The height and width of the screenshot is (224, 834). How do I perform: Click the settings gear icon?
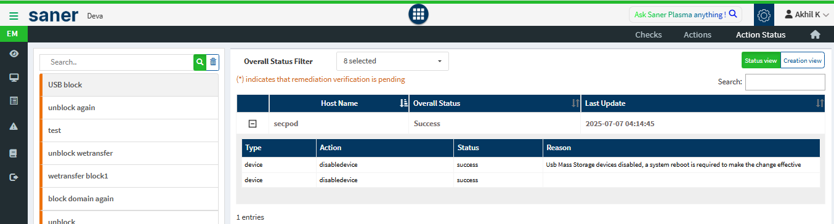(764, 15)
